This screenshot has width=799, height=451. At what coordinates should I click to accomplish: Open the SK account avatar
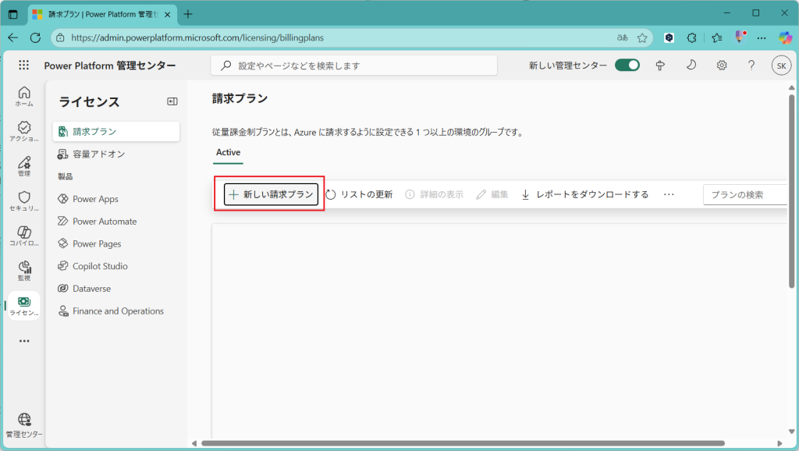click(x=781, y=66)
